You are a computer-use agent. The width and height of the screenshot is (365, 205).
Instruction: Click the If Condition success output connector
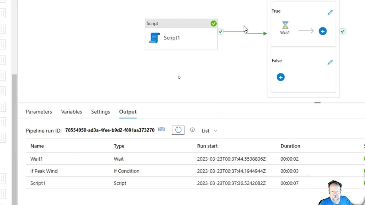(x=342, y=31)
